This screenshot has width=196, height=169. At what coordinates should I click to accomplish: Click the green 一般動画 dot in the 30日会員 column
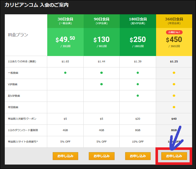(x=65, y=73)
